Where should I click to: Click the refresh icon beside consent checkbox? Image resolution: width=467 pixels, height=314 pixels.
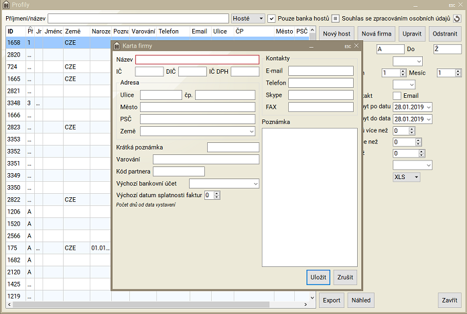pos(457,18)
